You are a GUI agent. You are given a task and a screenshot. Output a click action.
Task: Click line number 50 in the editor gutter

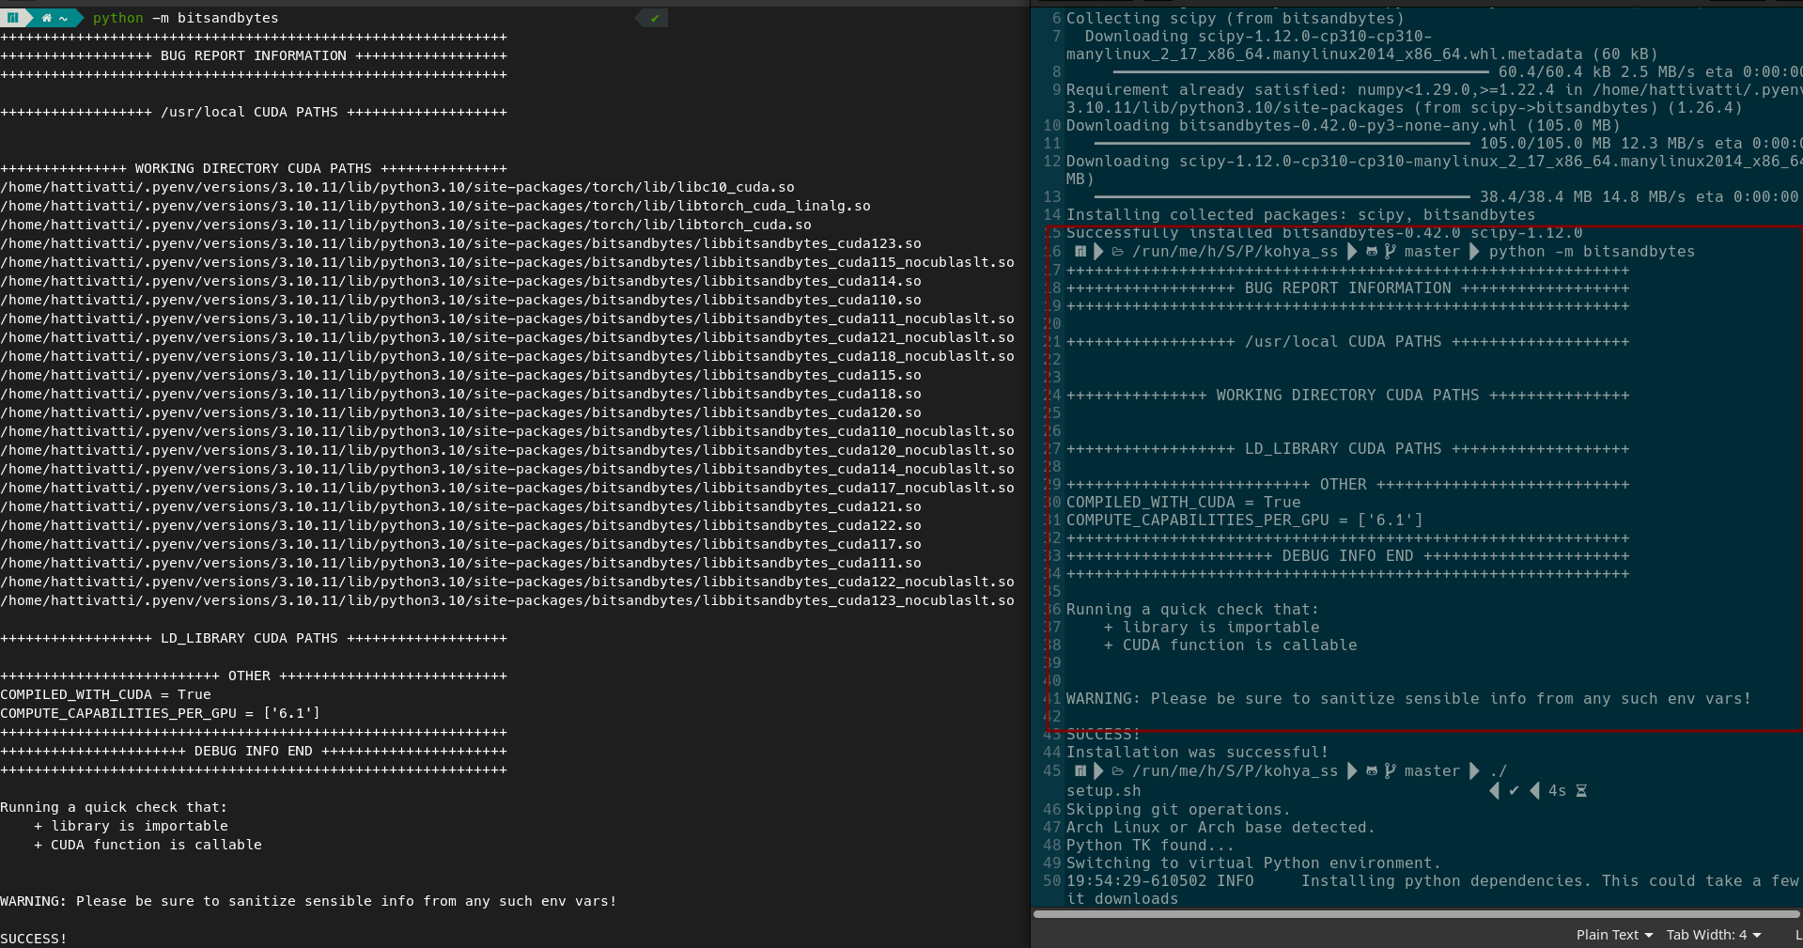(x=1051, y=881)
